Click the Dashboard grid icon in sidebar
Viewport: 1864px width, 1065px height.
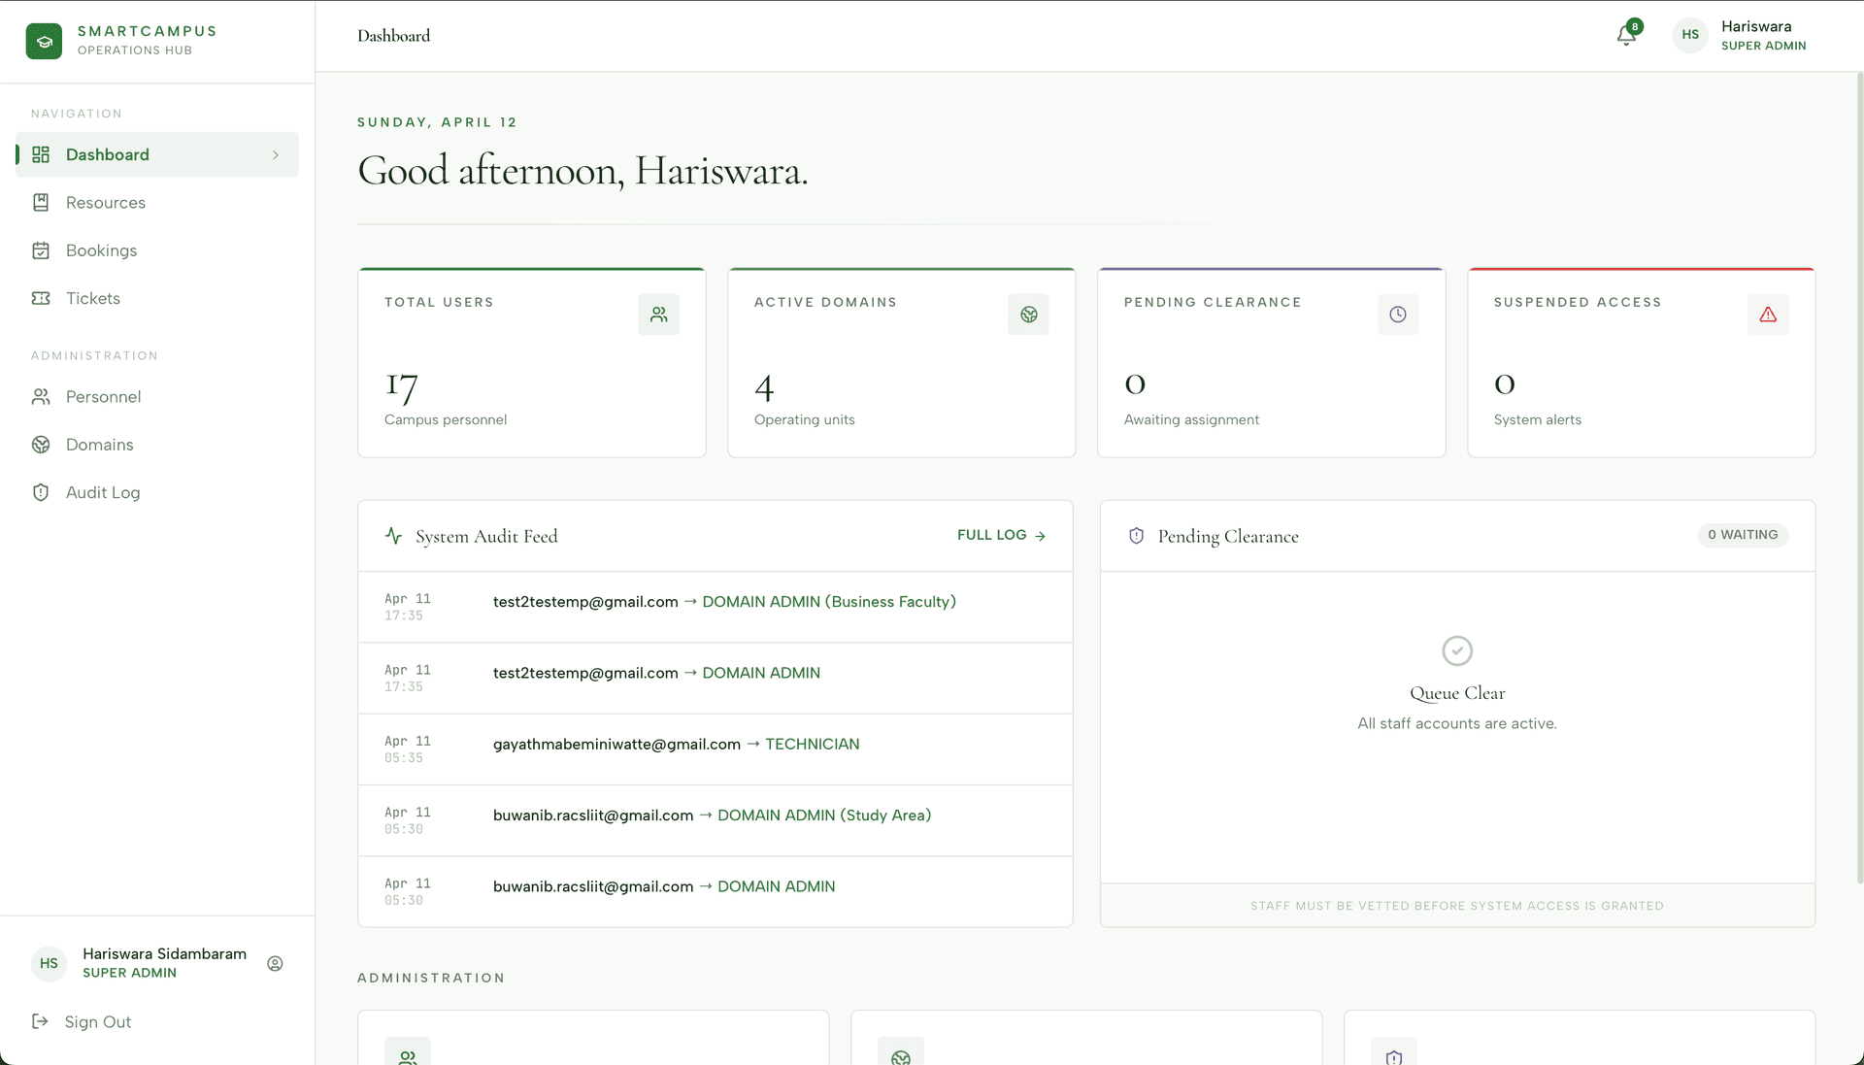click(x=41, y=154)
